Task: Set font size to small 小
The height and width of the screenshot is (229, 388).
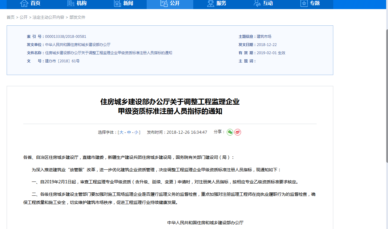Action: [137, 132]
